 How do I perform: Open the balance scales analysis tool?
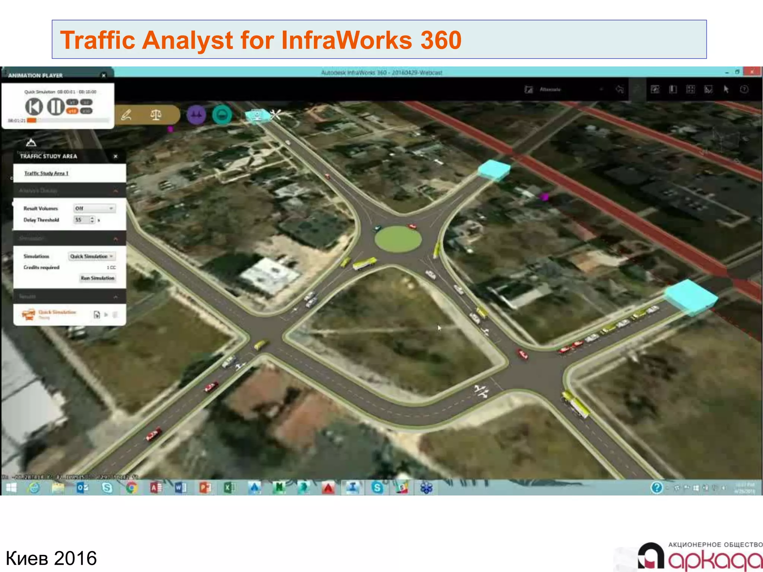pyautogui.click(x=156, y=115)
